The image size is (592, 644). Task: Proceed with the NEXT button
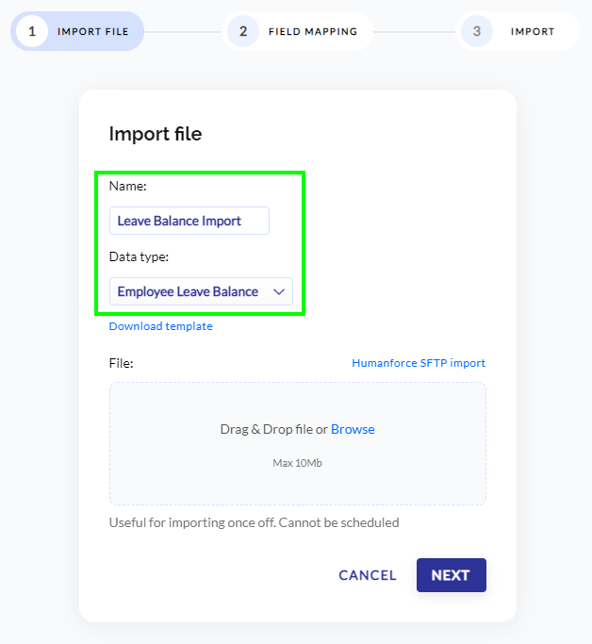click(452, 575)
